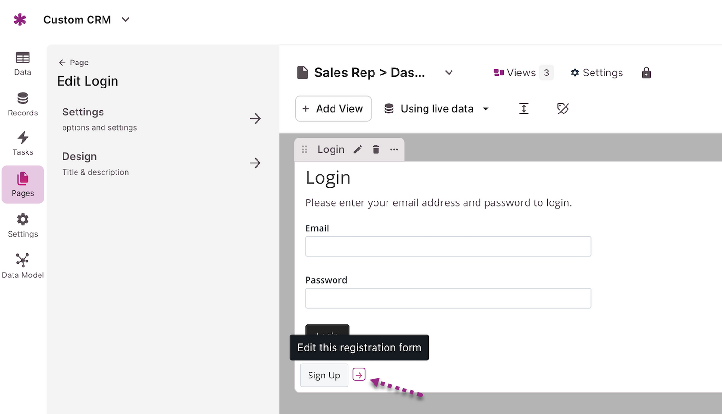Go to Records in the sidebar
This screenshot has width=722, height=414.
click(23, 104)
